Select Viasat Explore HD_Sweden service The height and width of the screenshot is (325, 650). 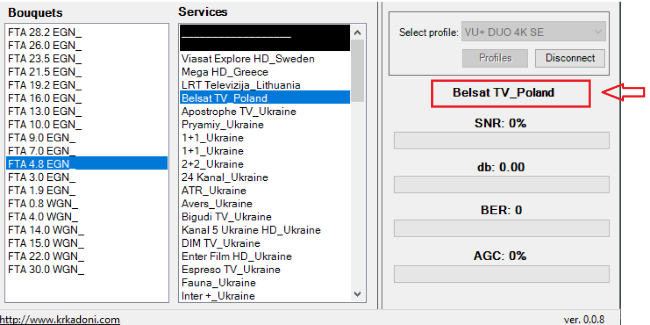click(x=248, y=59)
